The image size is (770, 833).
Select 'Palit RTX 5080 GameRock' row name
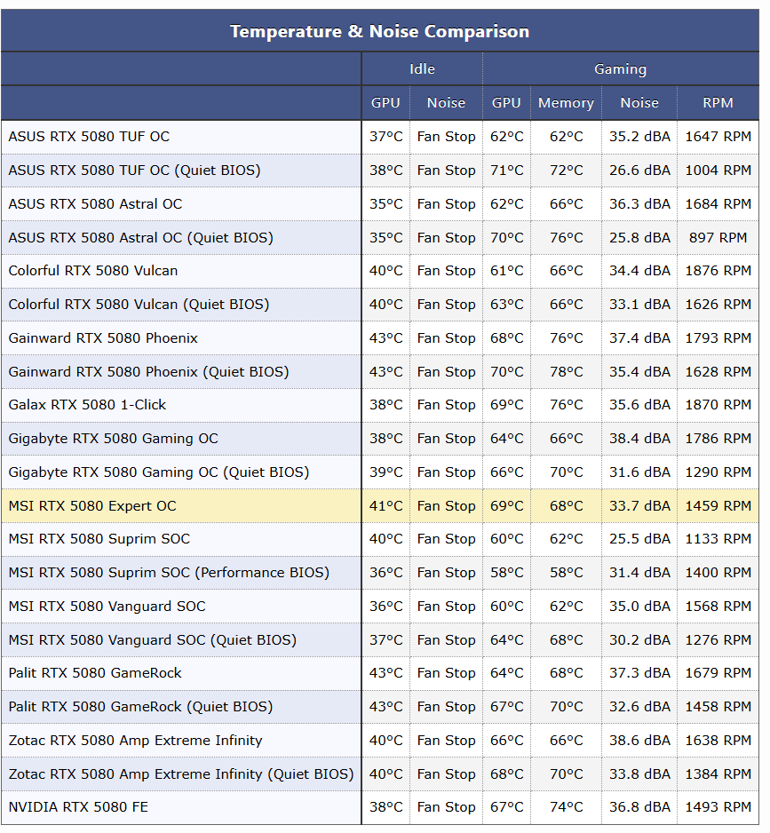click(x=95, y=673)
